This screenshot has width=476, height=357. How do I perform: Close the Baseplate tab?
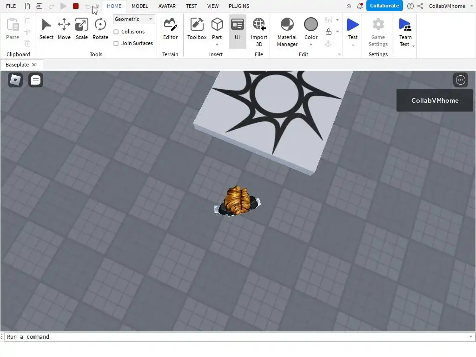(34, 65)
